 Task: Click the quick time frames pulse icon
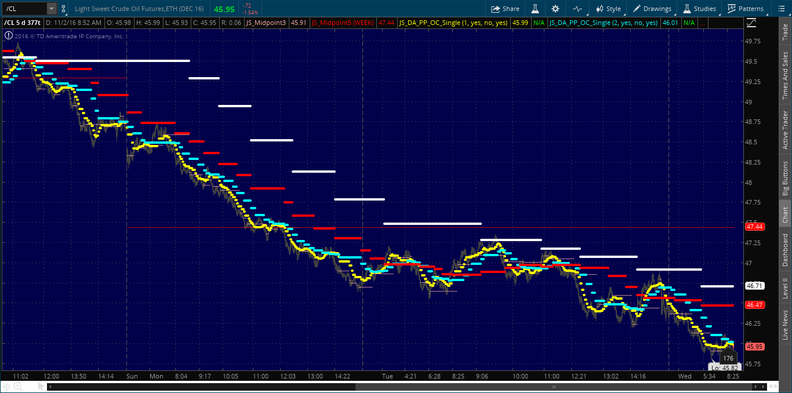click(577, 9)
